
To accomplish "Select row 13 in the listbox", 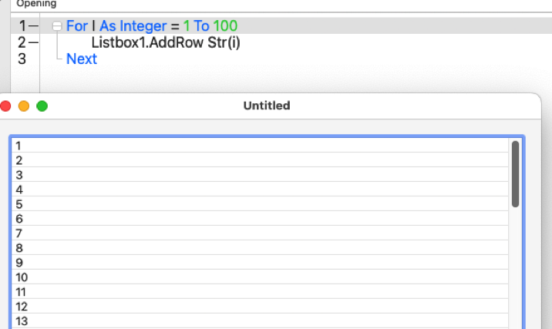I will [260, 321].
